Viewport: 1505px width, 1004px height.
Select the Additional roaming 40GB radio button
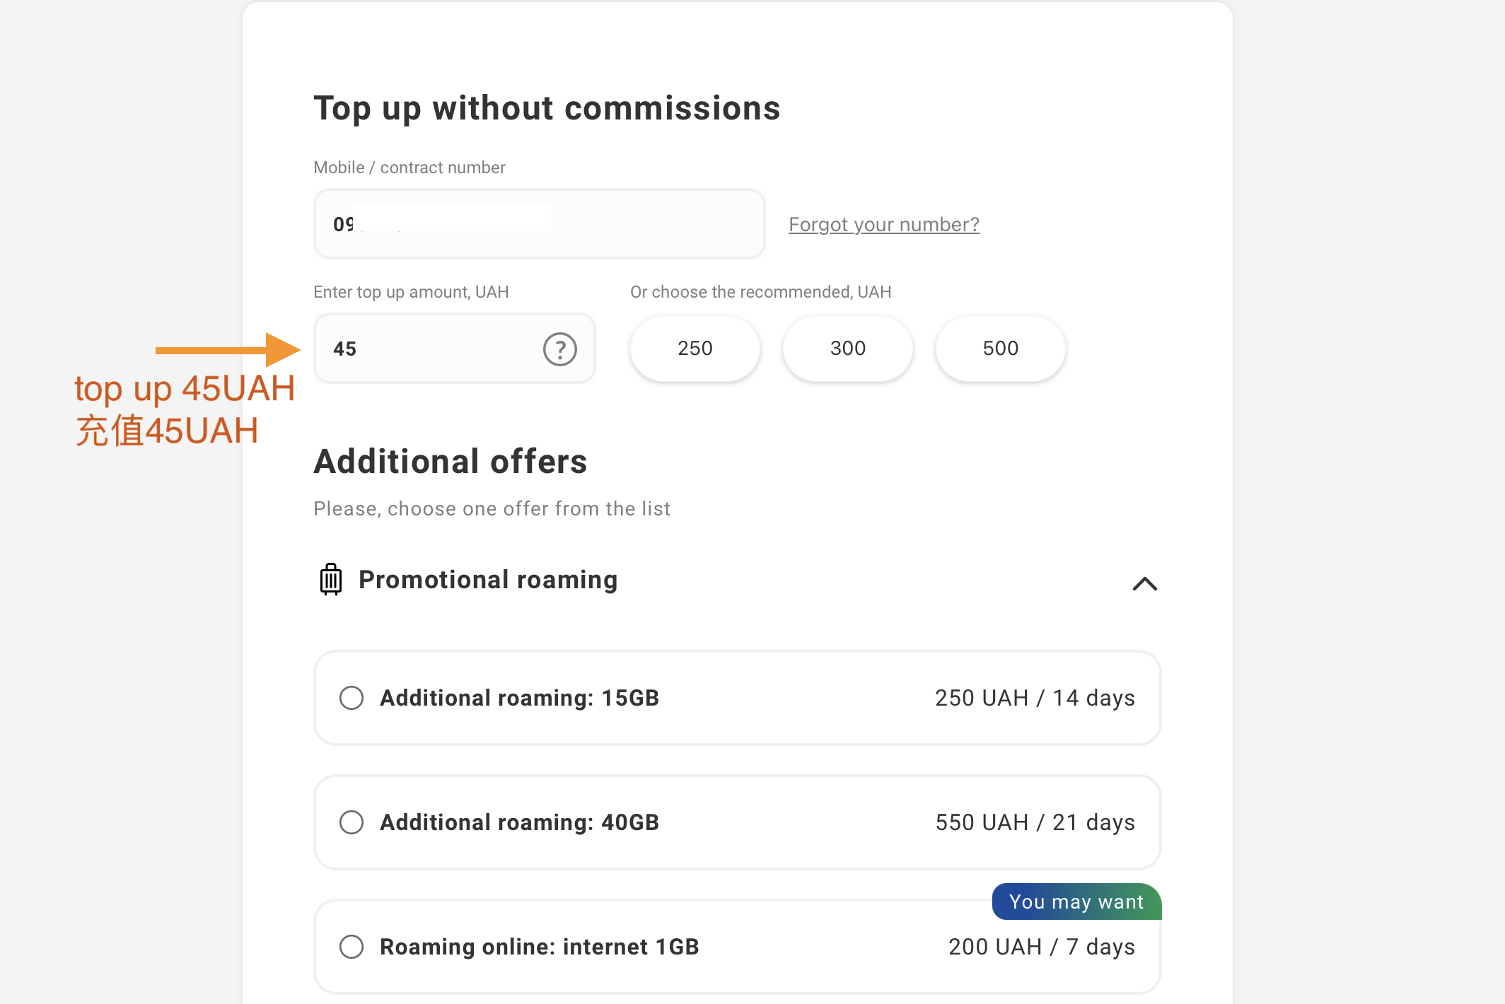pos(351,822)
